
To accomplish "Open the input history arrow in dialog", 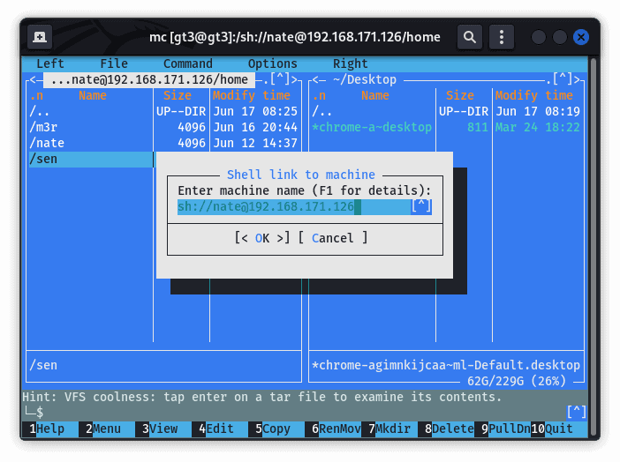I will pos(421,206).
